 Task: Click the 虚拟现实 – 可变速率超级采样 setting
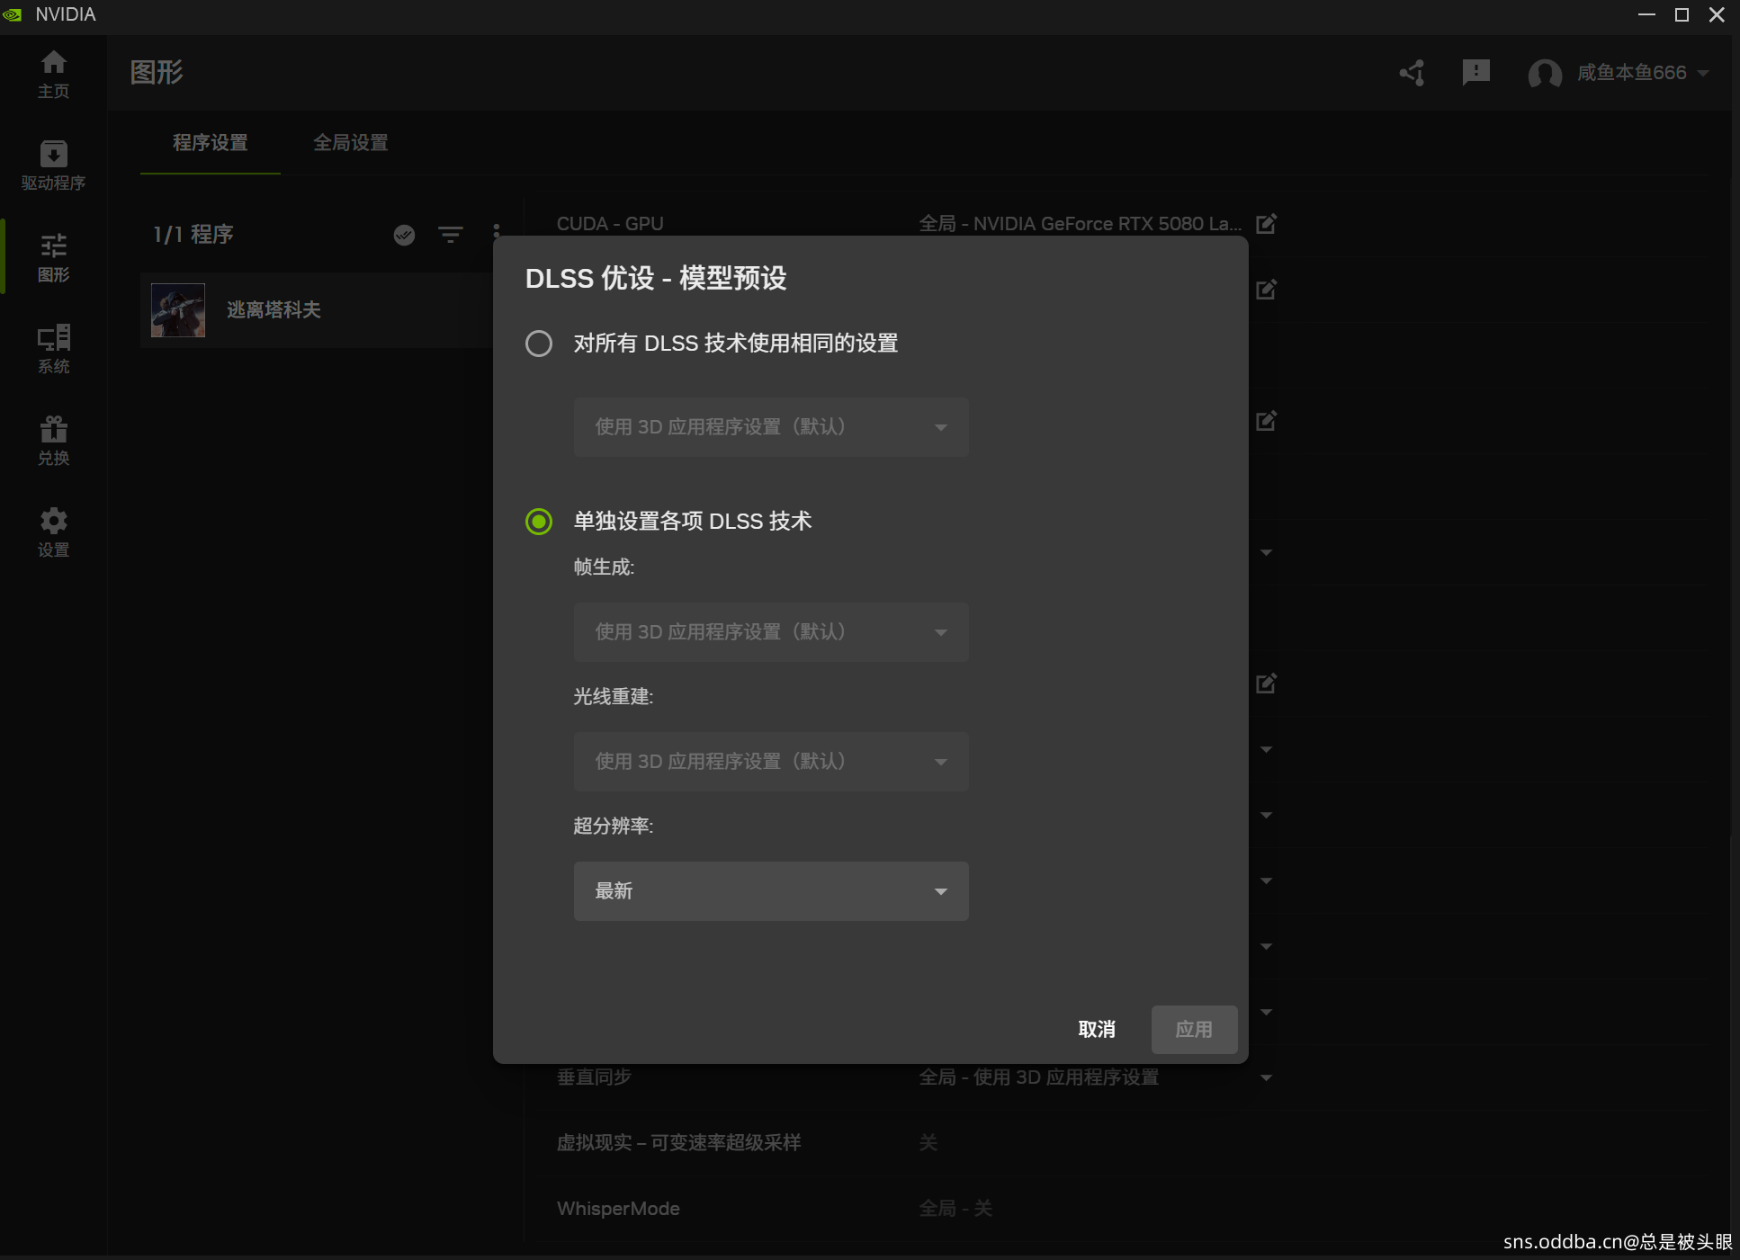tap(678, 1142)
